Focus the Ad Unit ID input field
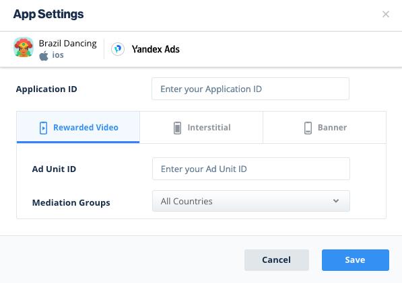Viewport: 402px width, 283px height. (x=251, y=169)
